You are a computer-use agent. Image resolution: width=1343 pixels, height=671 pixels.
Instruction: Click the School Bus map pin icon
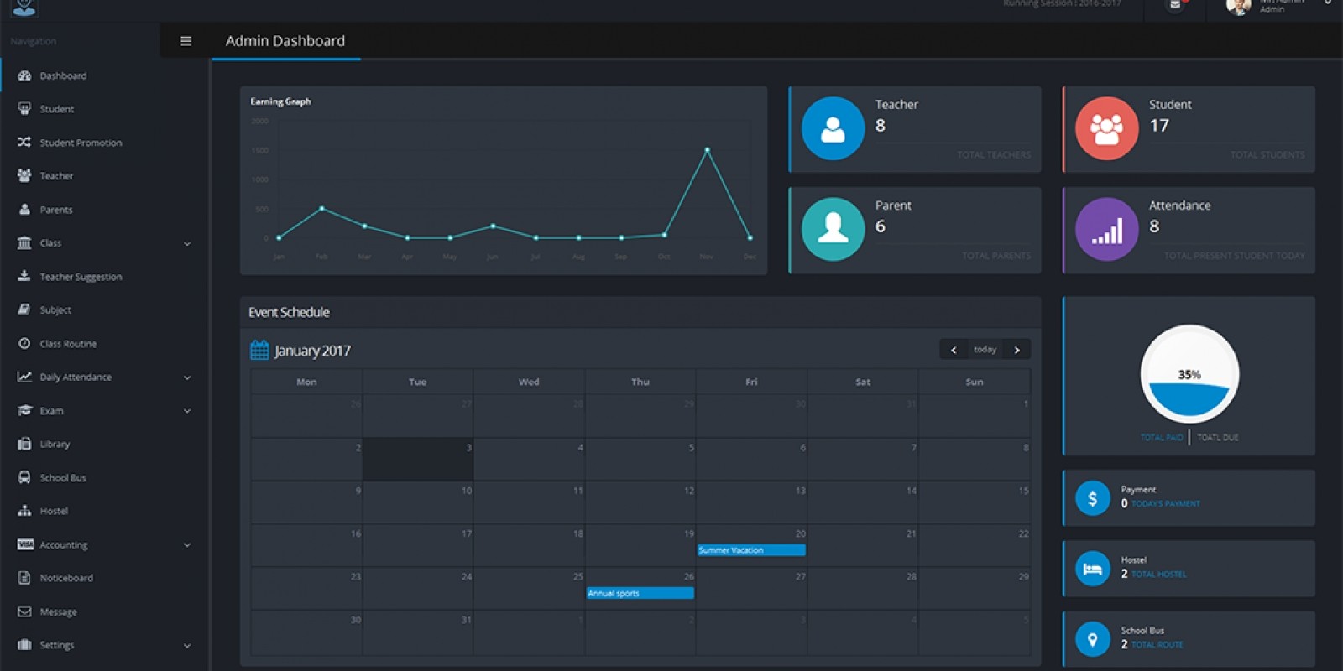(x=1092, y=639)
